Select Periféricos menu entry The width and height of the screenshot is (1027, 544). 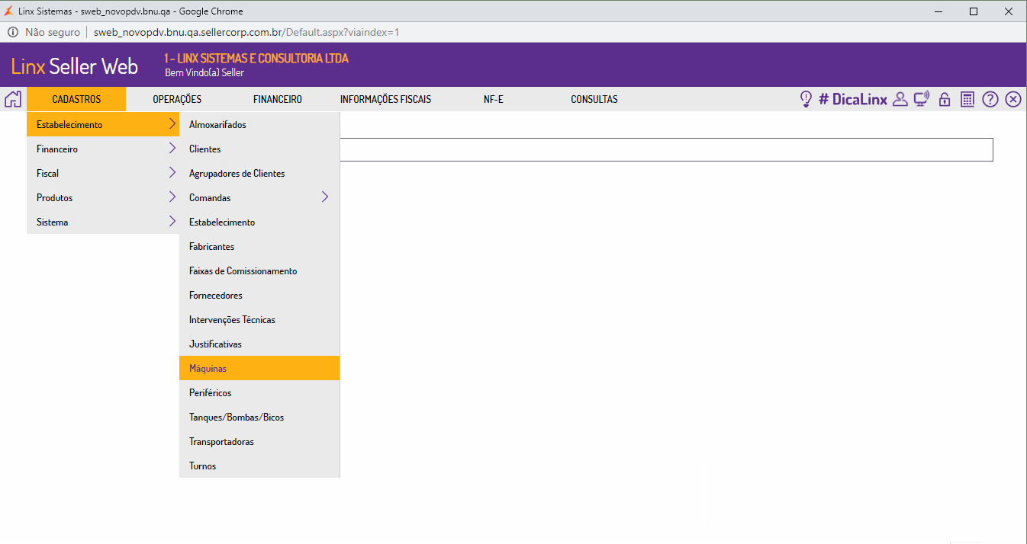259,392
